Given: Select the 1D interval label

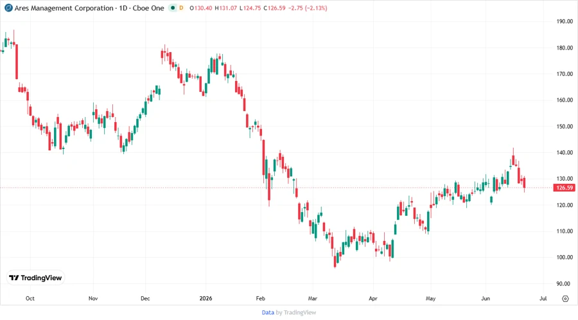Looking at the screenshot, I should [123, 8].
